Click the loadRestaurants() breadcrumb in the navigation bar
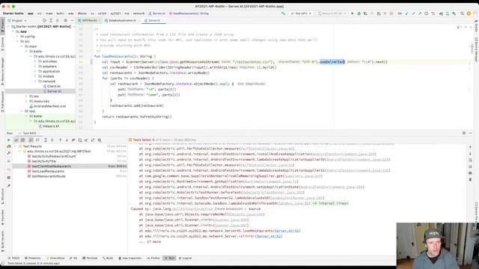 (x=189, y=13)
